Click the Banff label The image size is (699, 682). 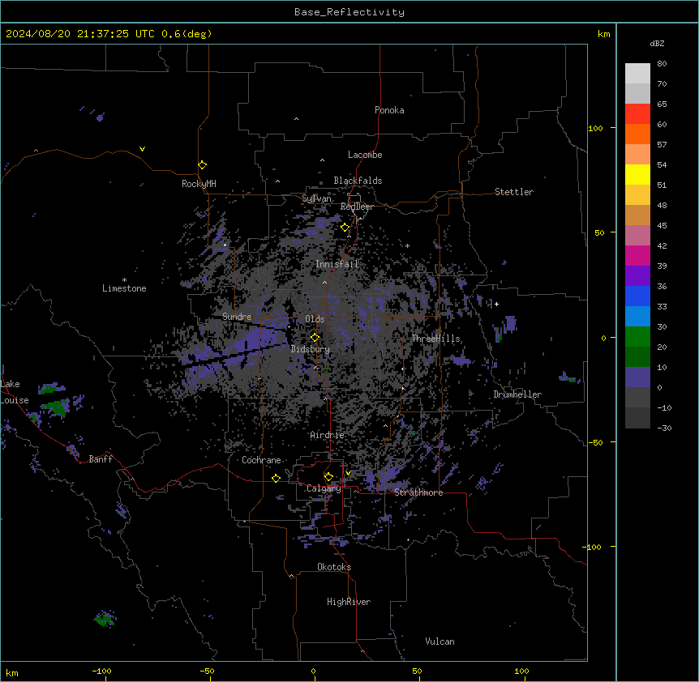coord(101,459)
